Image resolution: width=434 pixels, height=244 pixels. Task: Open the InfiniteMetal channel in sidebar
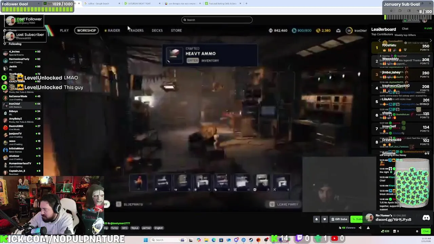(x=22, y=150)
